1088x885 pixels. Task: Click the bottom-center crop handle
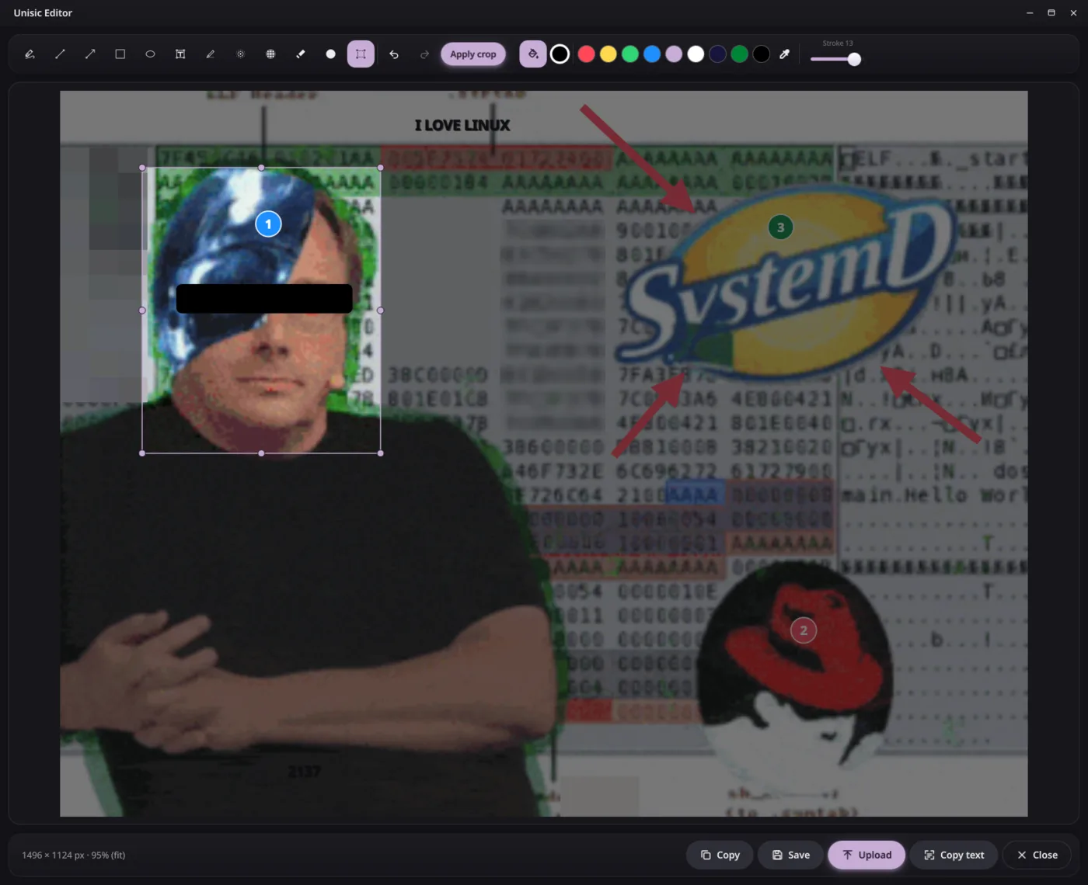tap(261, 453)
